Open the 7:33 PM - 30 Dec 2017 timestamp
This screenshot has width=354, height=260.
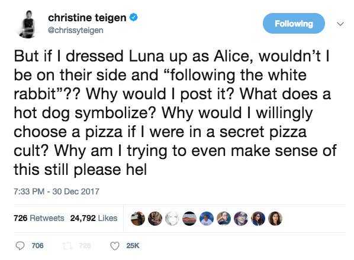coord(56,191)
